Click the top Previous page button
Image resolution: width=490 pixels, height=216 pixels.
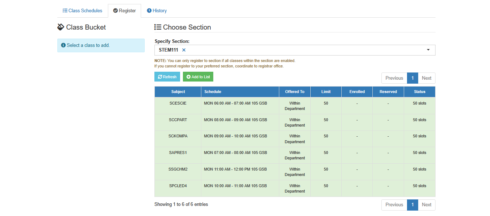click(394, 78)
